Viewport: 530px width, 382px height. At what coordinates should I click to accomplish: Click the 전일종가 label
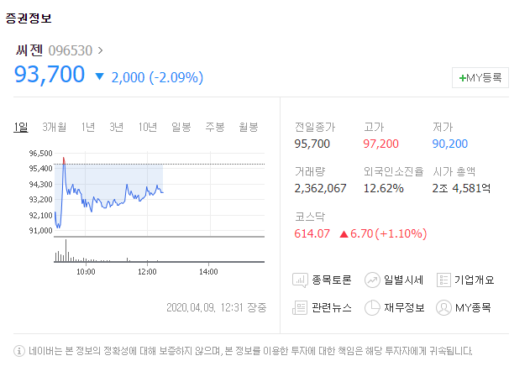(x=315, y=128)
